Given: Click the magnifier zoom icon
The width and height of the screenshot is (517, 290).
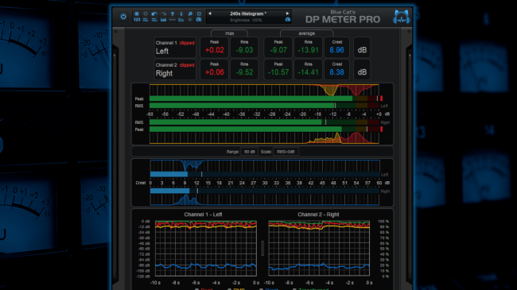Looking at the screenshot, I should pyautogui.click(x=190, y=14).
